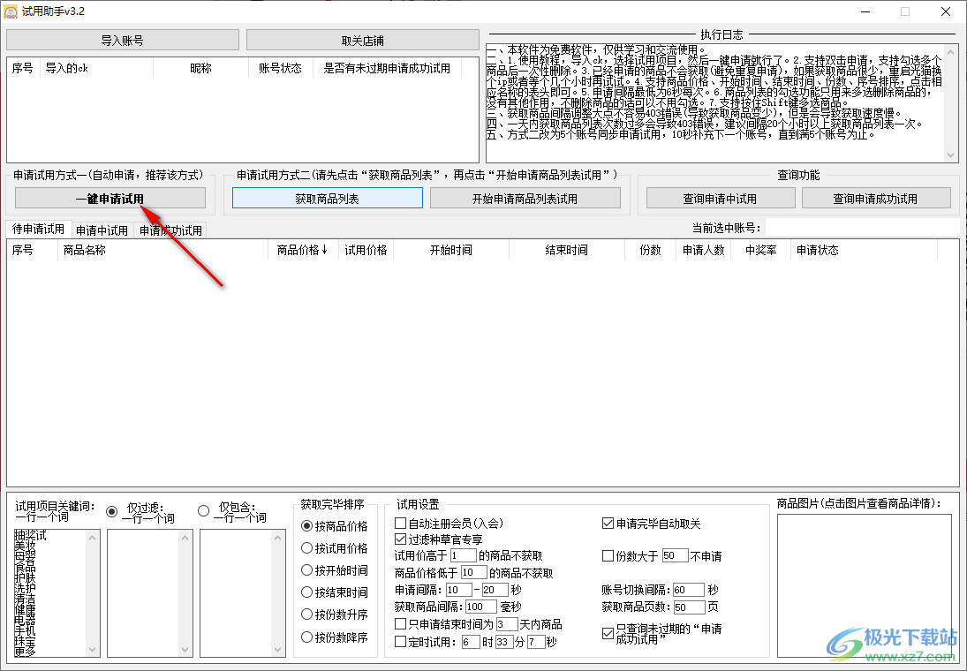
Task: Click up arrow of keyword list scrollbar
Action: (x=93, y=537)
